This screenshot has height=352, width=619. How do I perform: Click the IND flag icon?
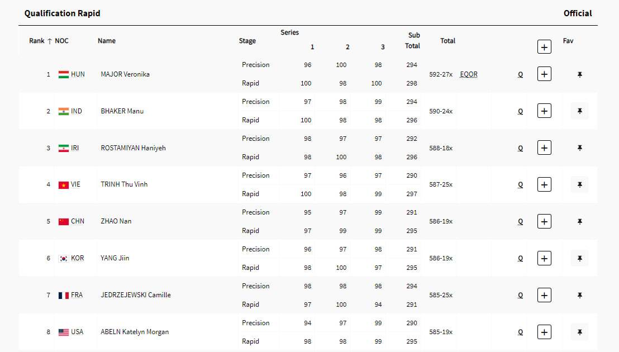[x=64, y=111]
